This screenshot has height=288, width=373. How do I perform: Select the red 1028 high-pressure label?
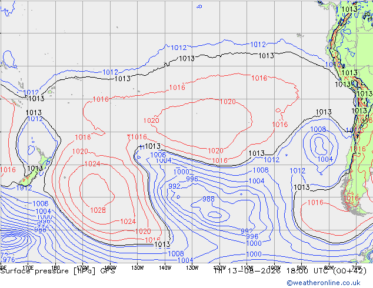[x=98, y=210]
